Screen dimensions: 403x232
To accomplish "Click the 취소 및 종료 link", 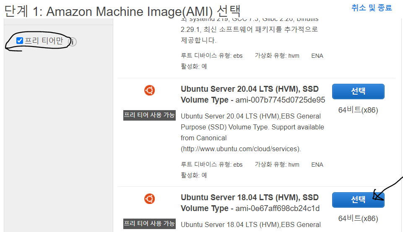I will (x=372, y=8).
